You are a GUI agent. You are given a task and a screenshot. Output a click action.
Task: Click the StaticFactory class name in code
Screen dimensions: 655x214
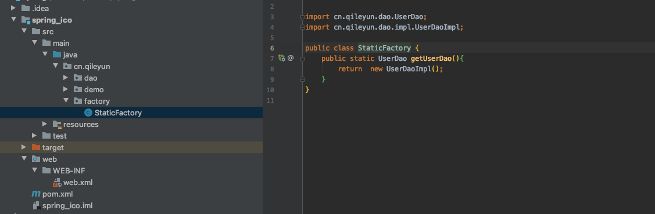point(384,48)
